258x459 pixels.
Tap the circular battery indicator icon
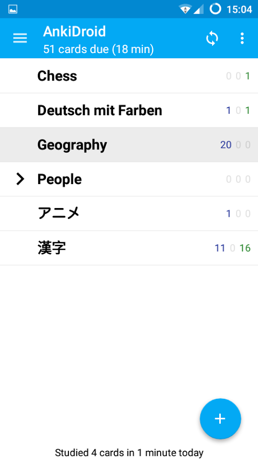[215, 9]
